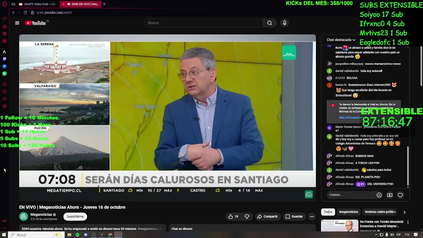
Task: Dislike the video thumbs down
Action: tap(247, 217)
